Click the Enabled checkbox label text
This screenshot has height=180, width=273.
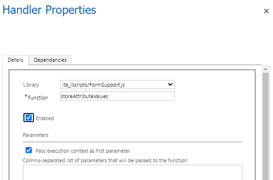[45, 118]
